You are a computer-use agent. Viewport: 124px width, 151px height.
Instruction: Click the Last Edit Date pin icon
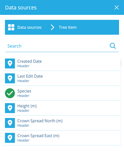click(10, 78)
